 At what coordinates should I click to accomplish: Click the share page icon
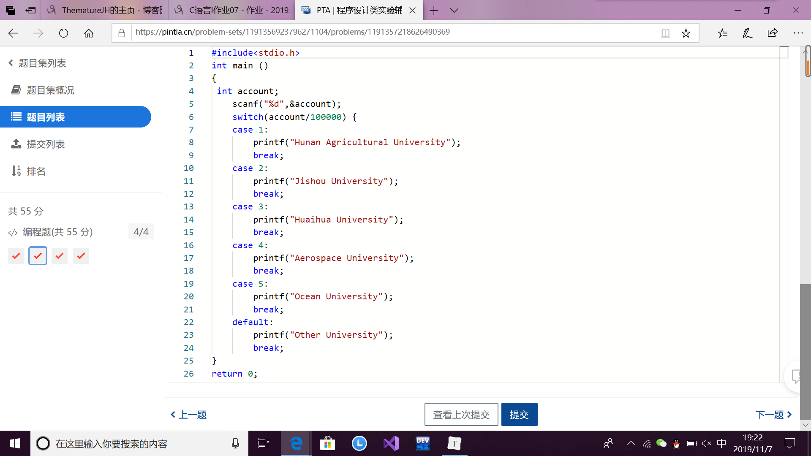pyautogui.click(x=773, y=33)
